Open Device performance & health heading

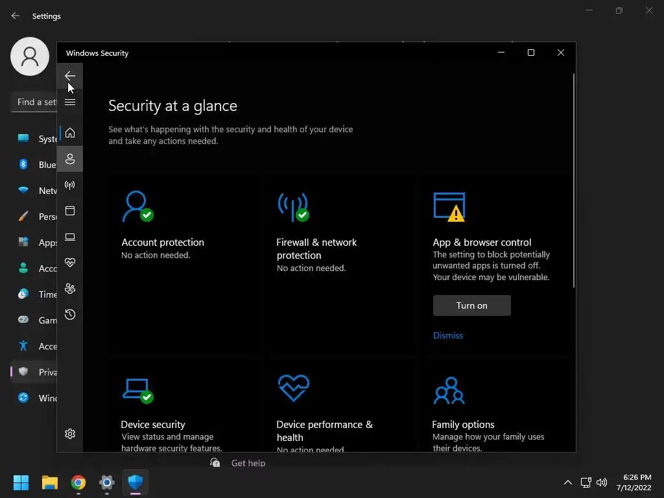pyautogui.click(x=324, y=431)
